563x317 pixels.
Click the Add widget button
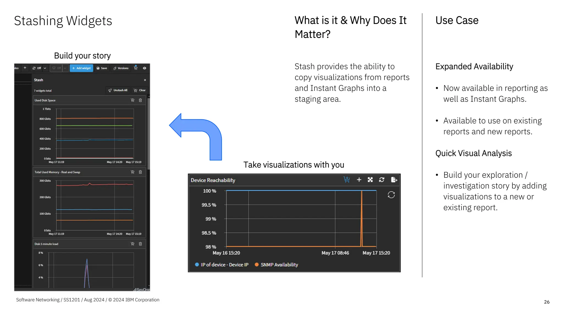pyautogui.click(x=81, y=68)
